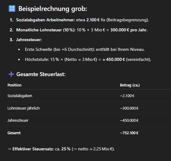This screenshot has width=171, height=161.
Task: Select the 'Lohnsteuer jährlich' row label
Action: click(x=23, y=108)
